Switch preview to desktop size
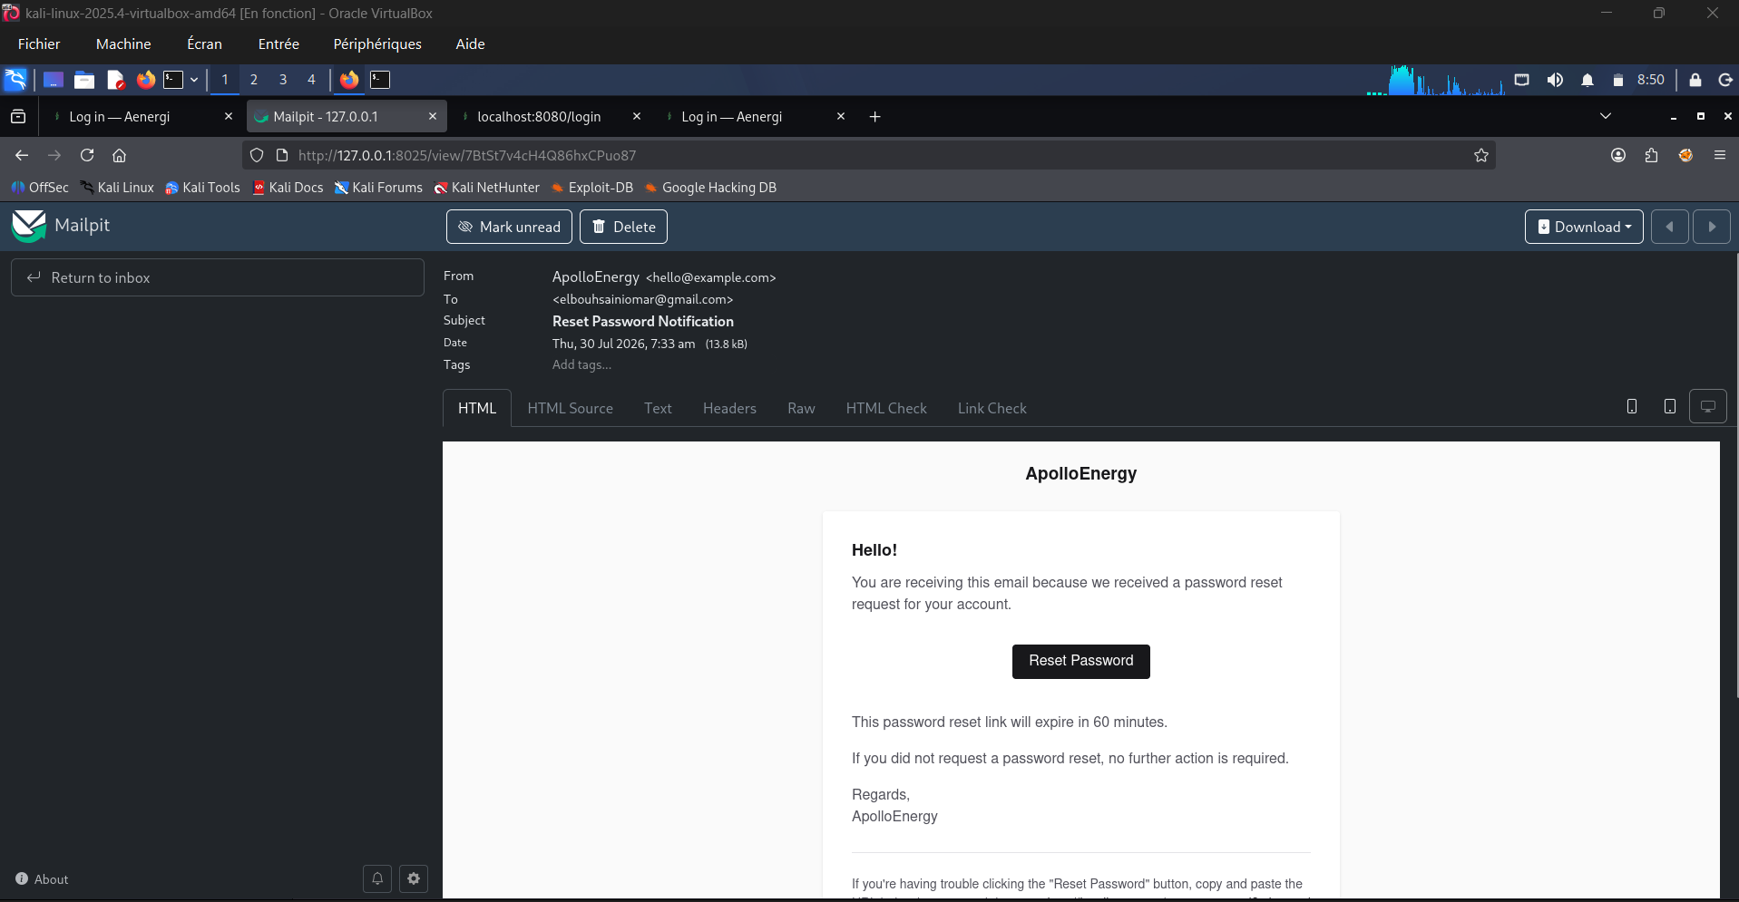The image size is (1739, 902). point(1708,407)
